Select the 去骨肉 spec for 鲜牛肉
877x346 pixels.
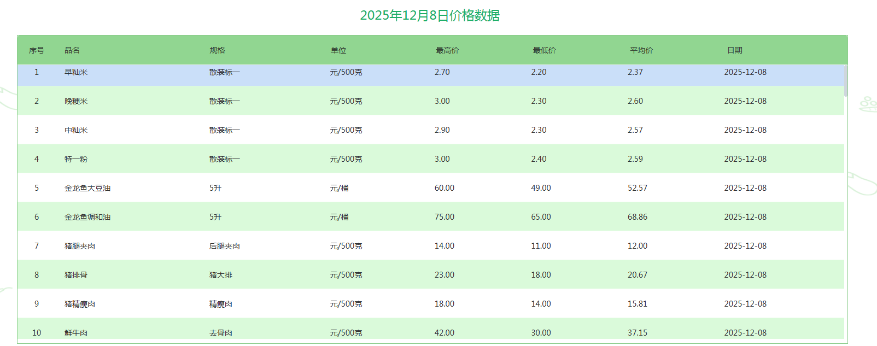pyautogui.click(x=221, y=333)
